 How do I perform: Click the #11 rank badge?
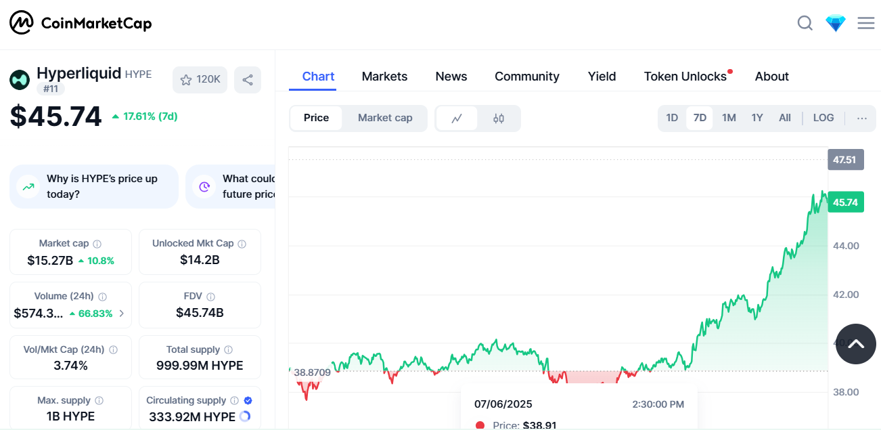[x=50, y=89]
